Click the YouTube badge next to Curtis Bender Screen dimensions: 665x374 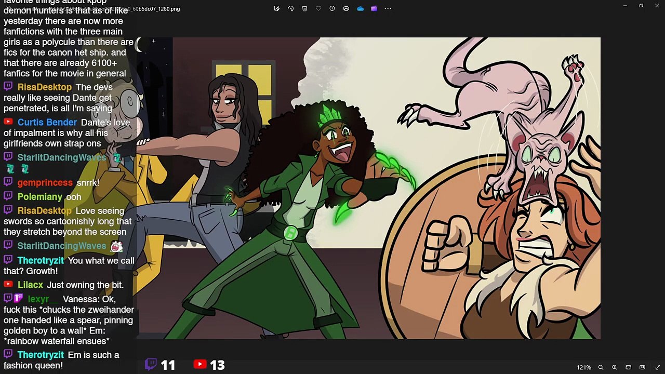(8, 122)
